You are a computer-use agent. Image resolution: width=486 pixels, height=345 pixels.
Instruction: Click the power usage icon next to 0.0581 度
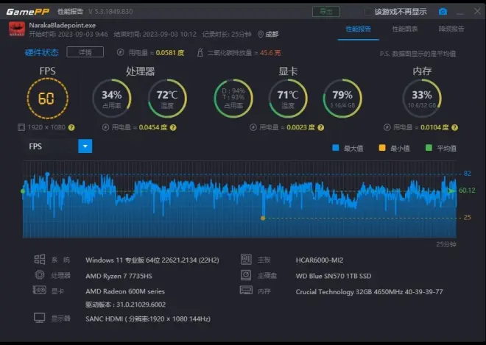click(120, 52)
